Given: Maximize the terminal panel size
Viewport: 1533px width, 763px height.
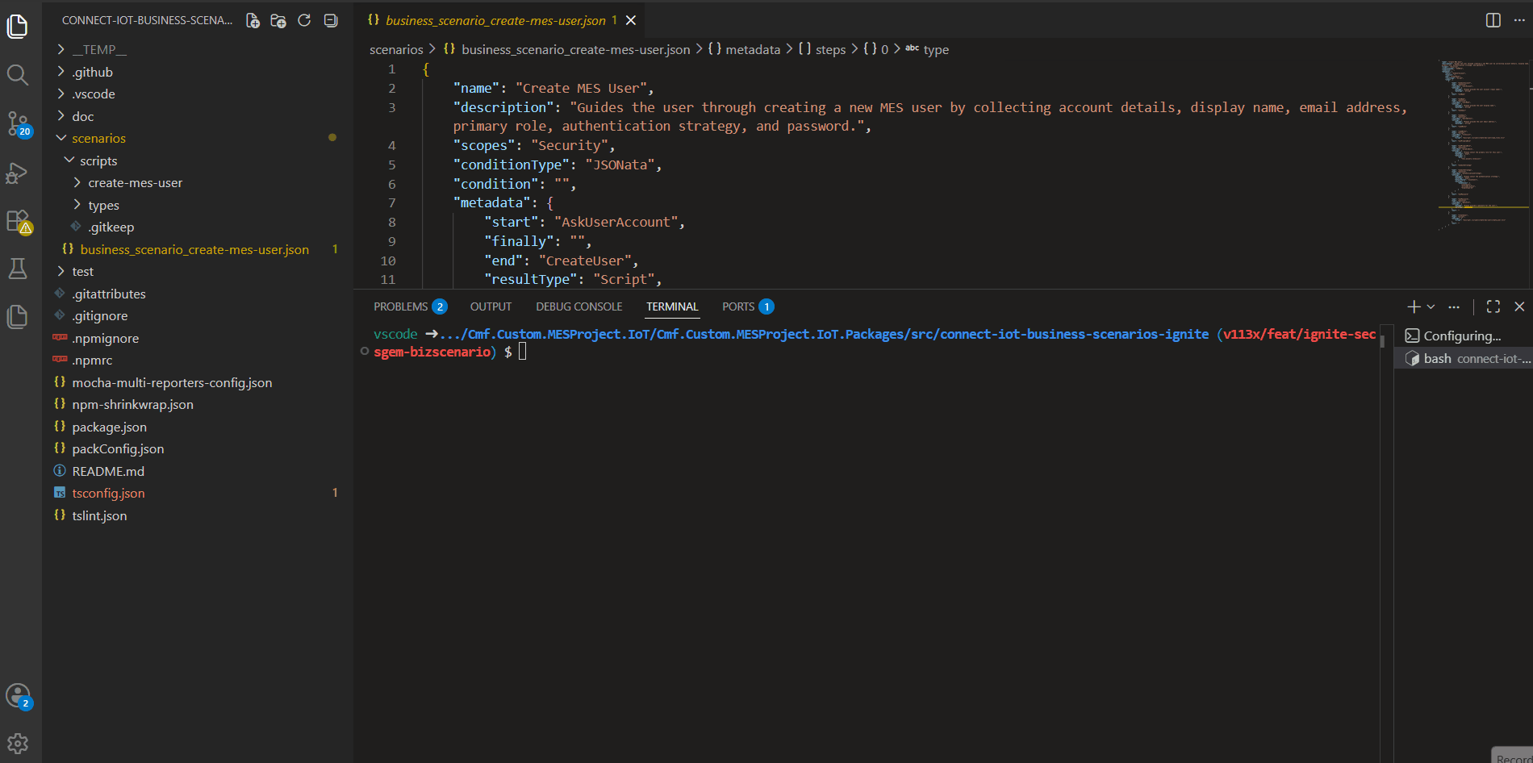Looking at the screenshot, I should [1493, 306].
